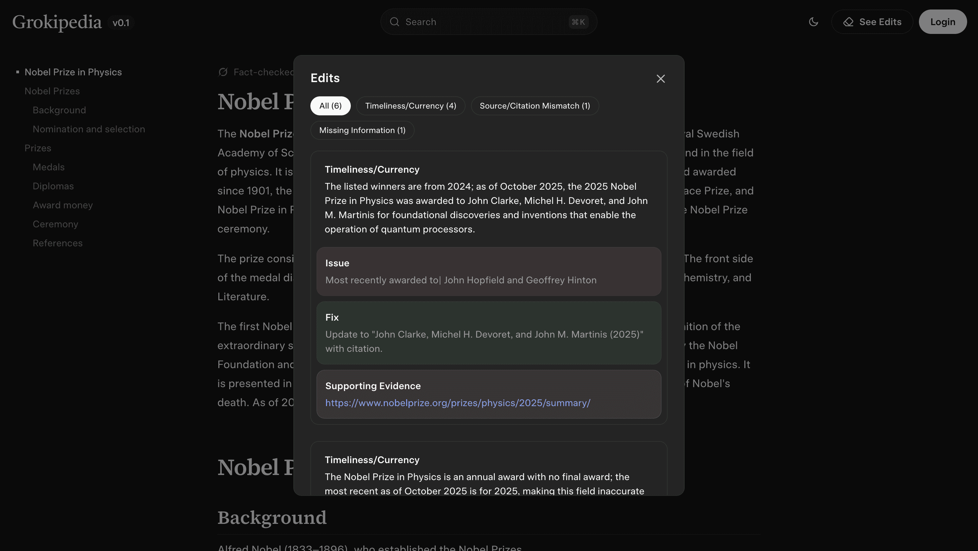Click the v0.1 version badge
978x551 pixels.
point(121,23)
